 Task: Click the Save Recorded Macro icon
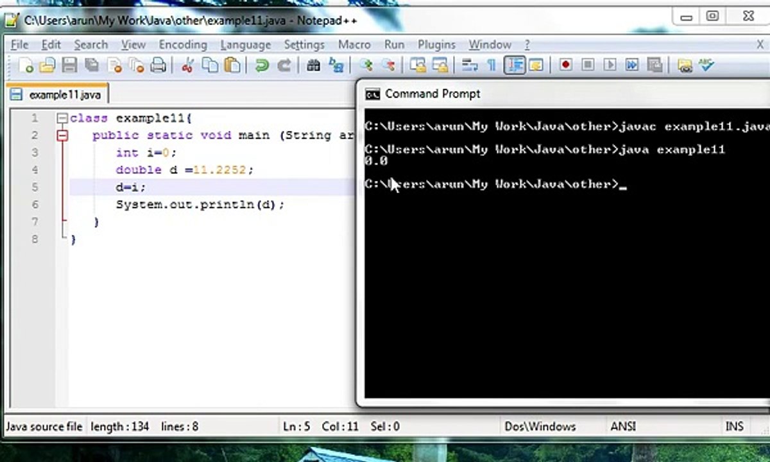pyautogui.click(x=654, y=65)
